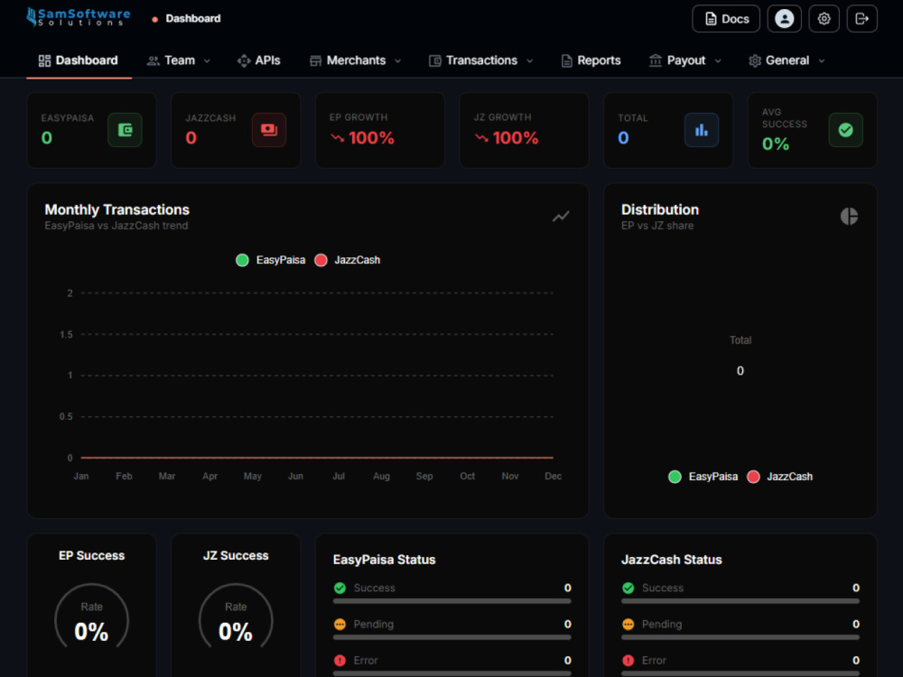Image resolution: width=903 pixels, height=677 pixels.
Task: Click the Reports document icon
Action: (567, 60)
